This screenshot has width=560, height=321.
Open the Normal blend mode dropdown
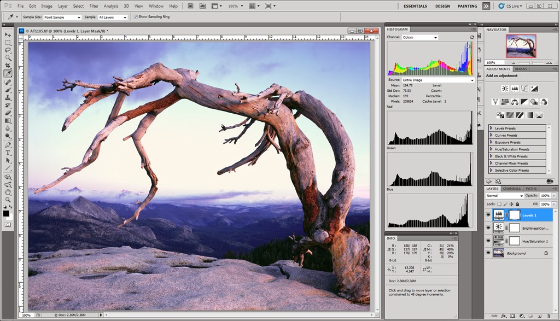click(x=504, y=195)
